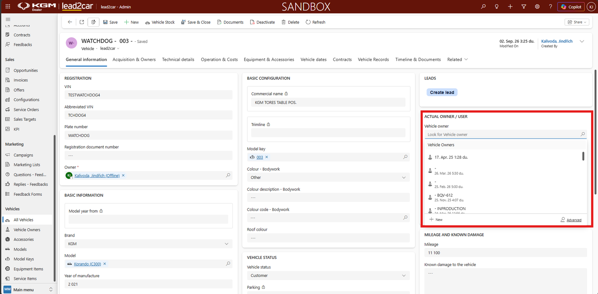Open the Vehicle Records tab
Image resolution: width=598 pixels, height=294 pixels.
pyautogui.click(x=373, y=60)
